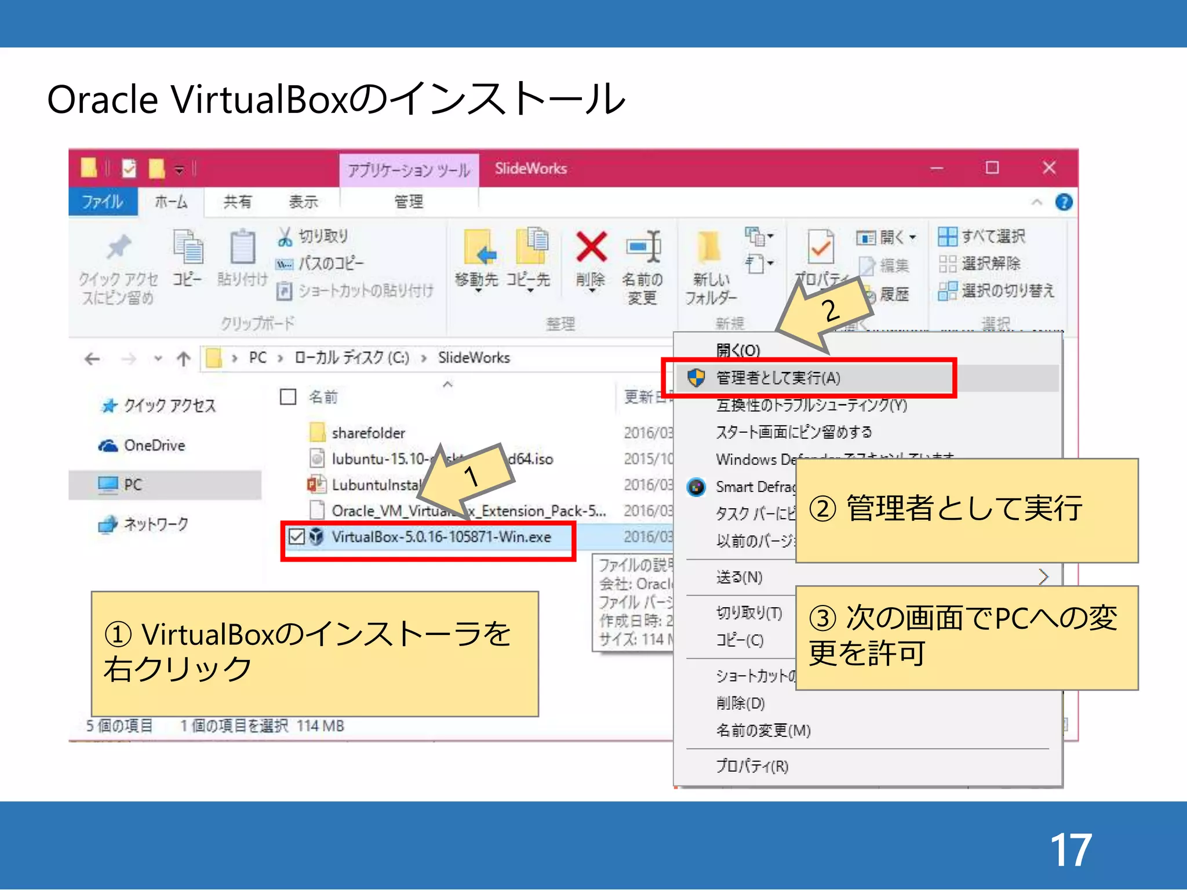Choose Delete (D) in context menu

(x=741, y=703)
